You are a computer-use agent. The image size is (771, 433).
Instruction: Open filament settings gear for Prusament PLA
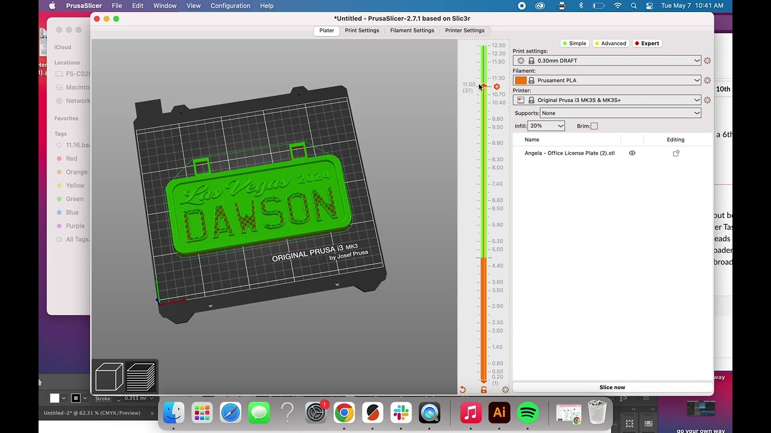707,81
